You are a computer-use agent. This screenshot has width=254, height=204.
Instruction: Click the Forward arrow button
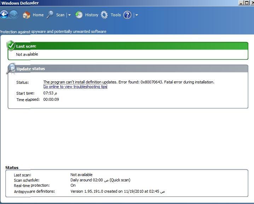13,14
